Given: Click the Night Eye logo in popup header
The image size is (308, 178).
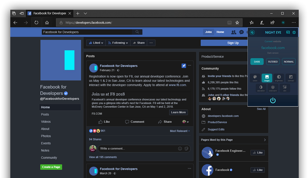Looking at the screenshot, I should (x=252, y=32).
